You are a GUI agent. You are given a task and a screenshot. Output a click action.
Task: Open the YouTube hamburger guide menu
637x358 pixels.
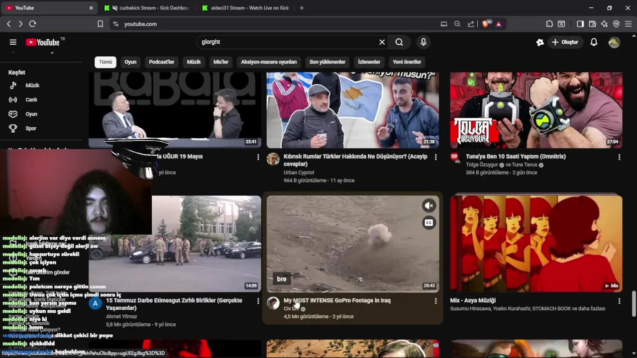point(13,42)
